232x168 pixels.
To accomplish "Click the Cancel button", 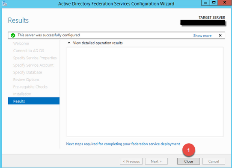I will (214, 161).
